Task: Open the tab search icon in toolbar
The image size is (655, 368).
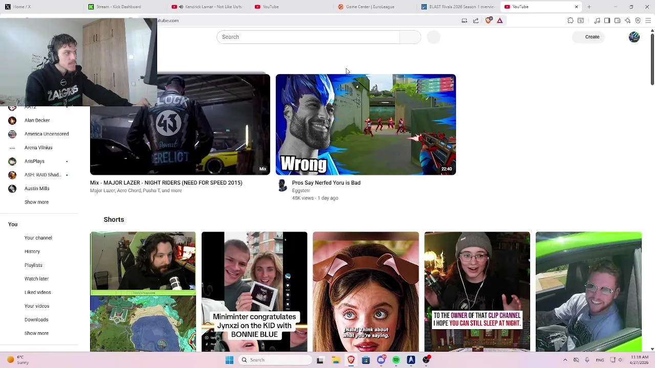Action: (x=581, y=20)
